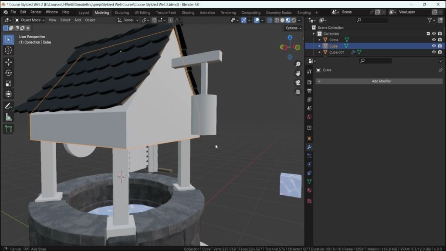Switch to the Layout workspace tab
Screen dimensions: 446x251
pyautogui.click(x=84, y=13)
